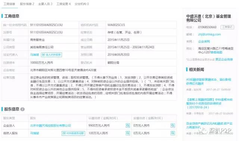Open magnifier icon beside 100万元人民币
The height and width of the screenshot is (141, 239).
[x=128, y=133]
